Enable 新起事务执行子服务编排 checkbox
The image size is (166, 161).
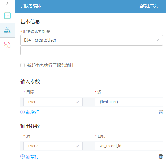(23, 65)
